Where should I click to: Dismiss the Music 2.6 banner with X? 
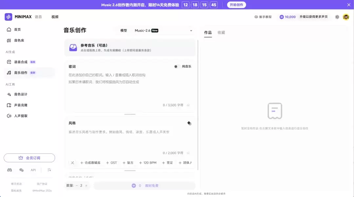(349, 5)
